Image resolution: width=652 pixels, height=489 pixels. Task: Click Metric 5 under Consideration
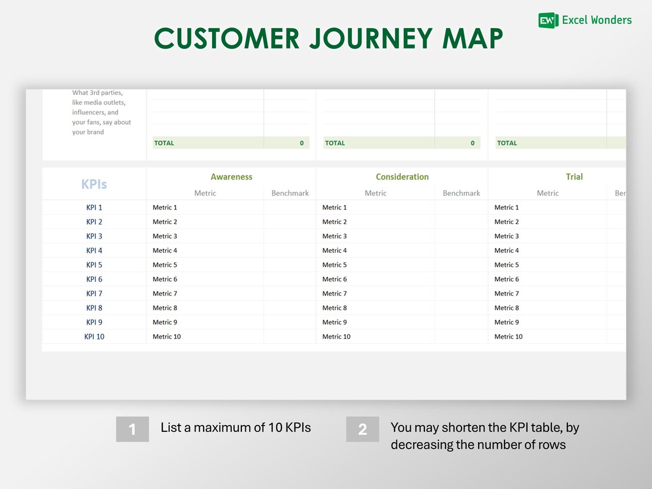tap(335, 264)
